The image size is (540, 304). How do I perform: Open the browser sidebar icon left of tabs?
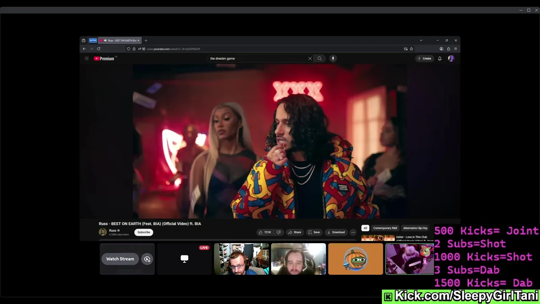point(84,41)
